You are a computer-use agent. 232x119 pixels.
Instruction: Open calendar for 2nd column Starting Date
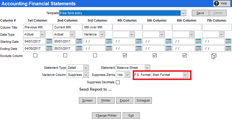tap(79, 41)
